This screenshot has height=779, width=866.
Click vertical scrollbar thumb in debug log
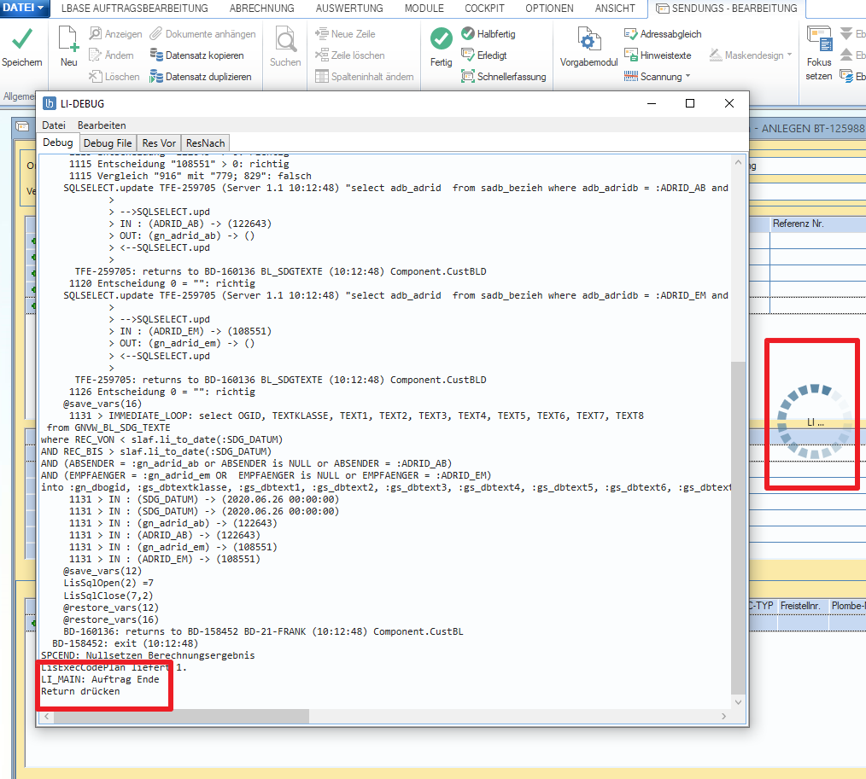coord(738,528)
